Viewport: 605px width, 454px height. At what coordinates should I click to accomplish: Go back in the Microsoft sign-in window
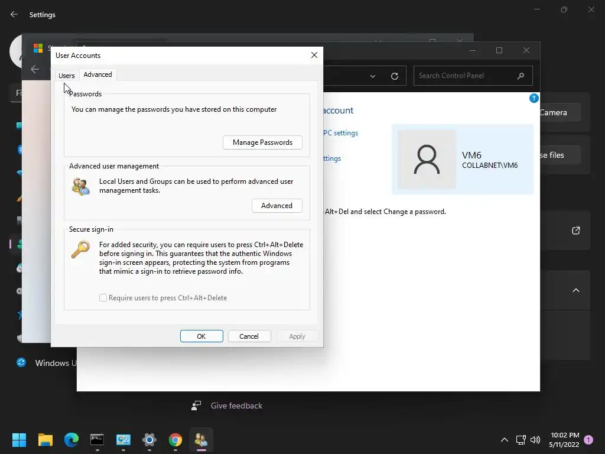(35, 69)
